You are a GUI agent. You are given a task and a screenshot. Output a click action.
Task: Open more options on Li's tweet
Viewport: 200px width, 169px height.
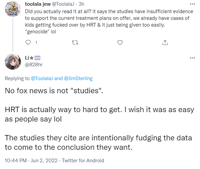point(192,58)
